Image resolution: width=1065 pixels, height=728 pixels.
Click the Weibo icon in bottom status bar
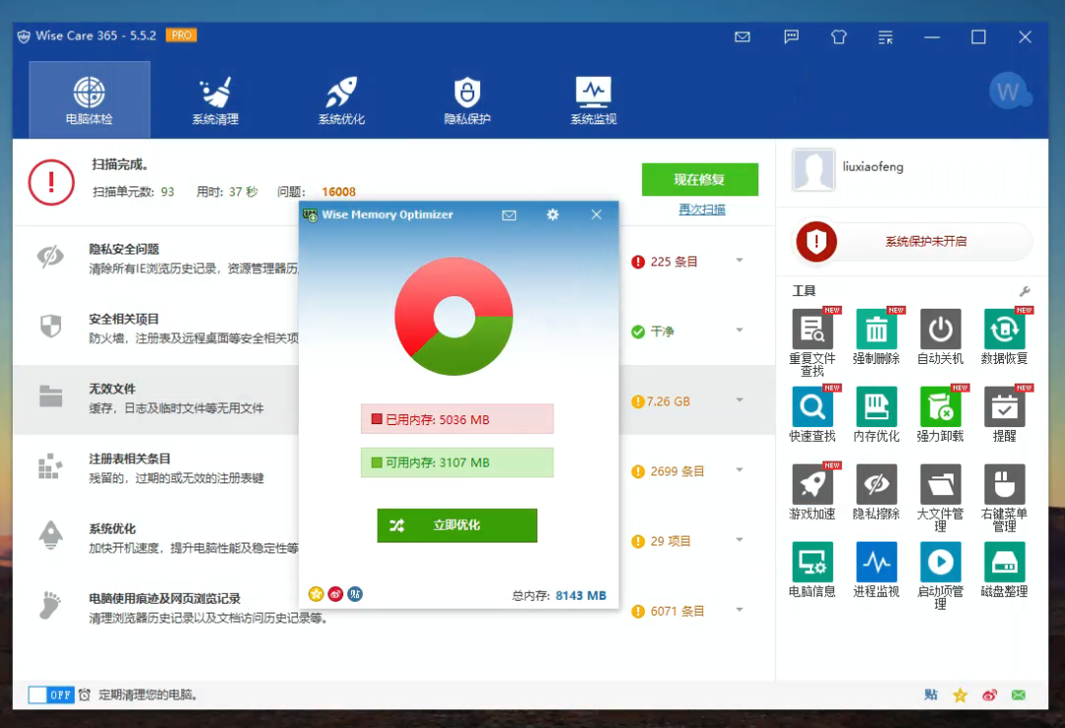tap(989, 694)
